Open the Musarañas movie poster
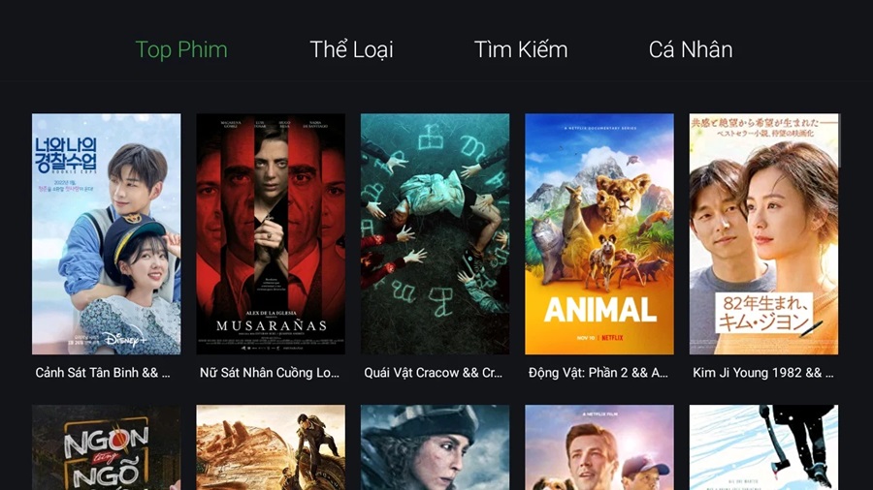 tap(271, 234)
